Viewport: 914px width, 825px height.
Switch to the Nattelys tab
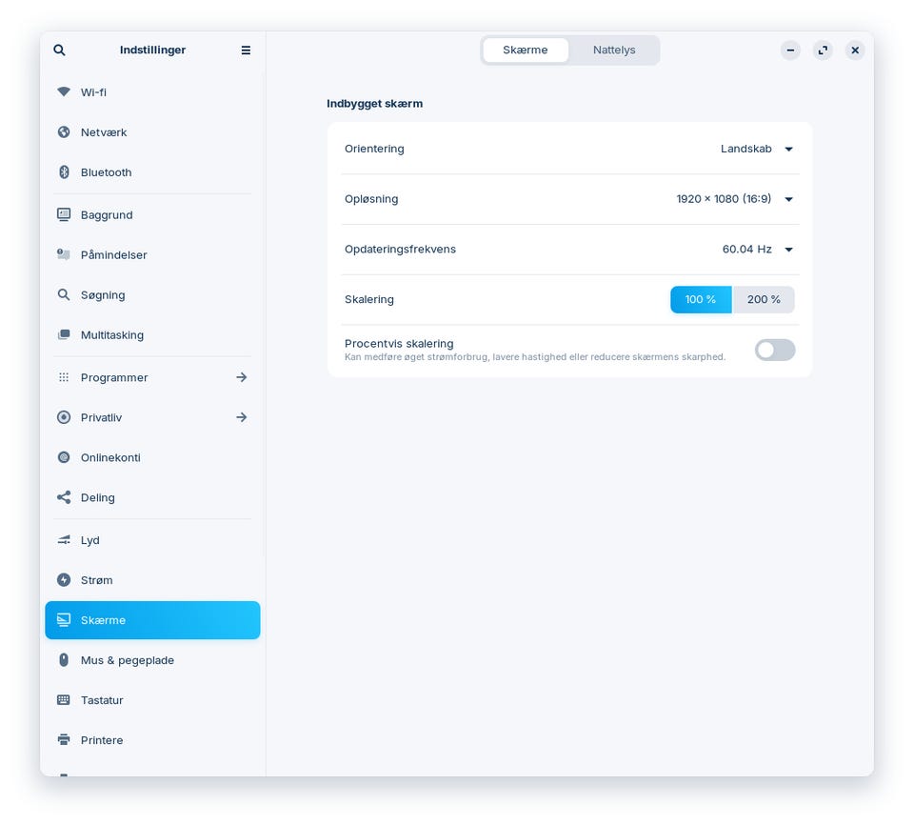[x=614, y=50]
